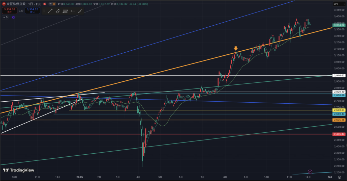Click the orange 2,605.38 price label

point(339,120)
